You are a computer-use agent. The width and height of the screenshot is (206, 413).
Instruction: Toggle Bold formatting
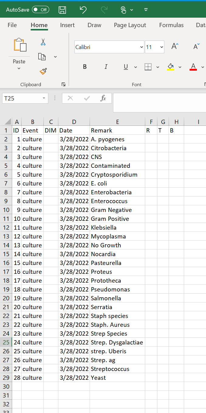coord(85,67)
